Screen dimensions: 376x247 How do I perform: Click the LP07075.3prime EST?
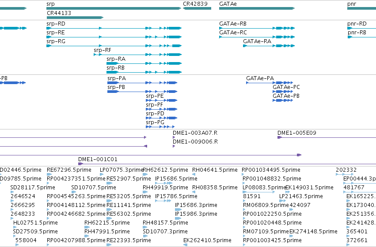click(x=102, y=174)
